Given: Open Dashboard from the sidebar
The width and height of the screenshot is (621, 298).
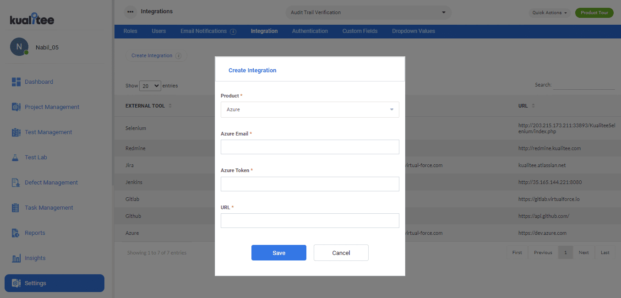Looking at the screenshot, I should tap(39, 82).
